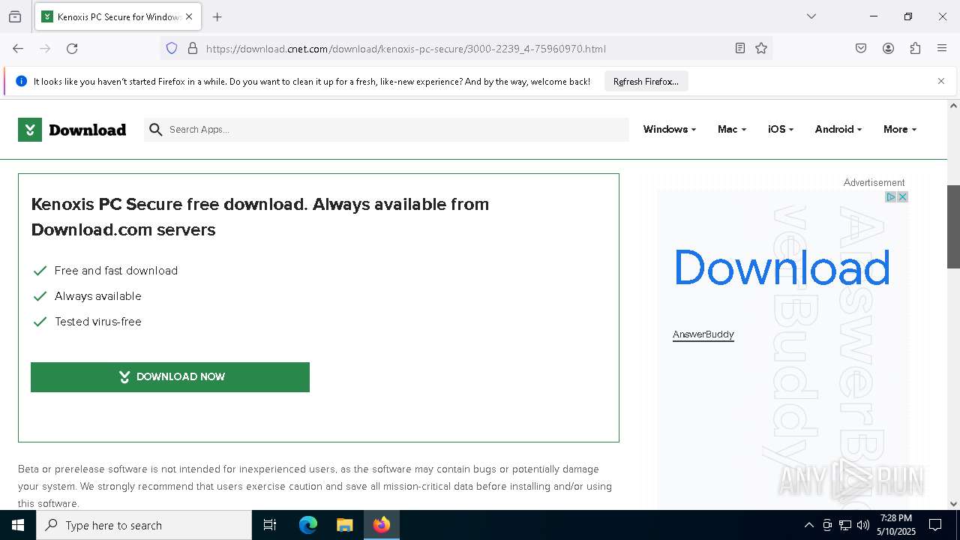Click the 'Advertisement' label
Image resolution: width=960 pixels, height=540 pixels.
pos(874,182)
